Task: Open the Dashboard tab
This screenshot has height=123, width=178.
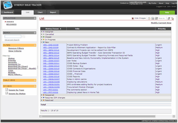Action: point(7,12)
